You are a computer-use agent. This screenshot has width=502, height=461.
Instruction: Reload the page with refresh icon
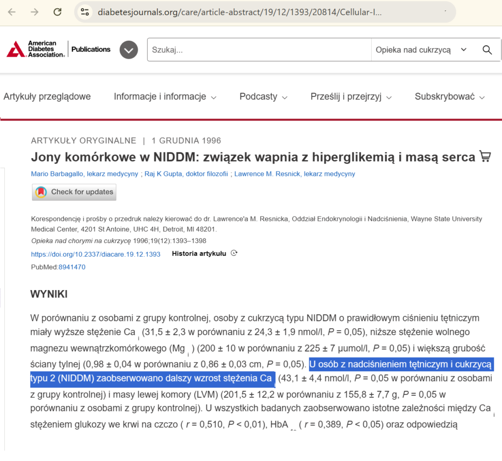[x=57, y=12]
